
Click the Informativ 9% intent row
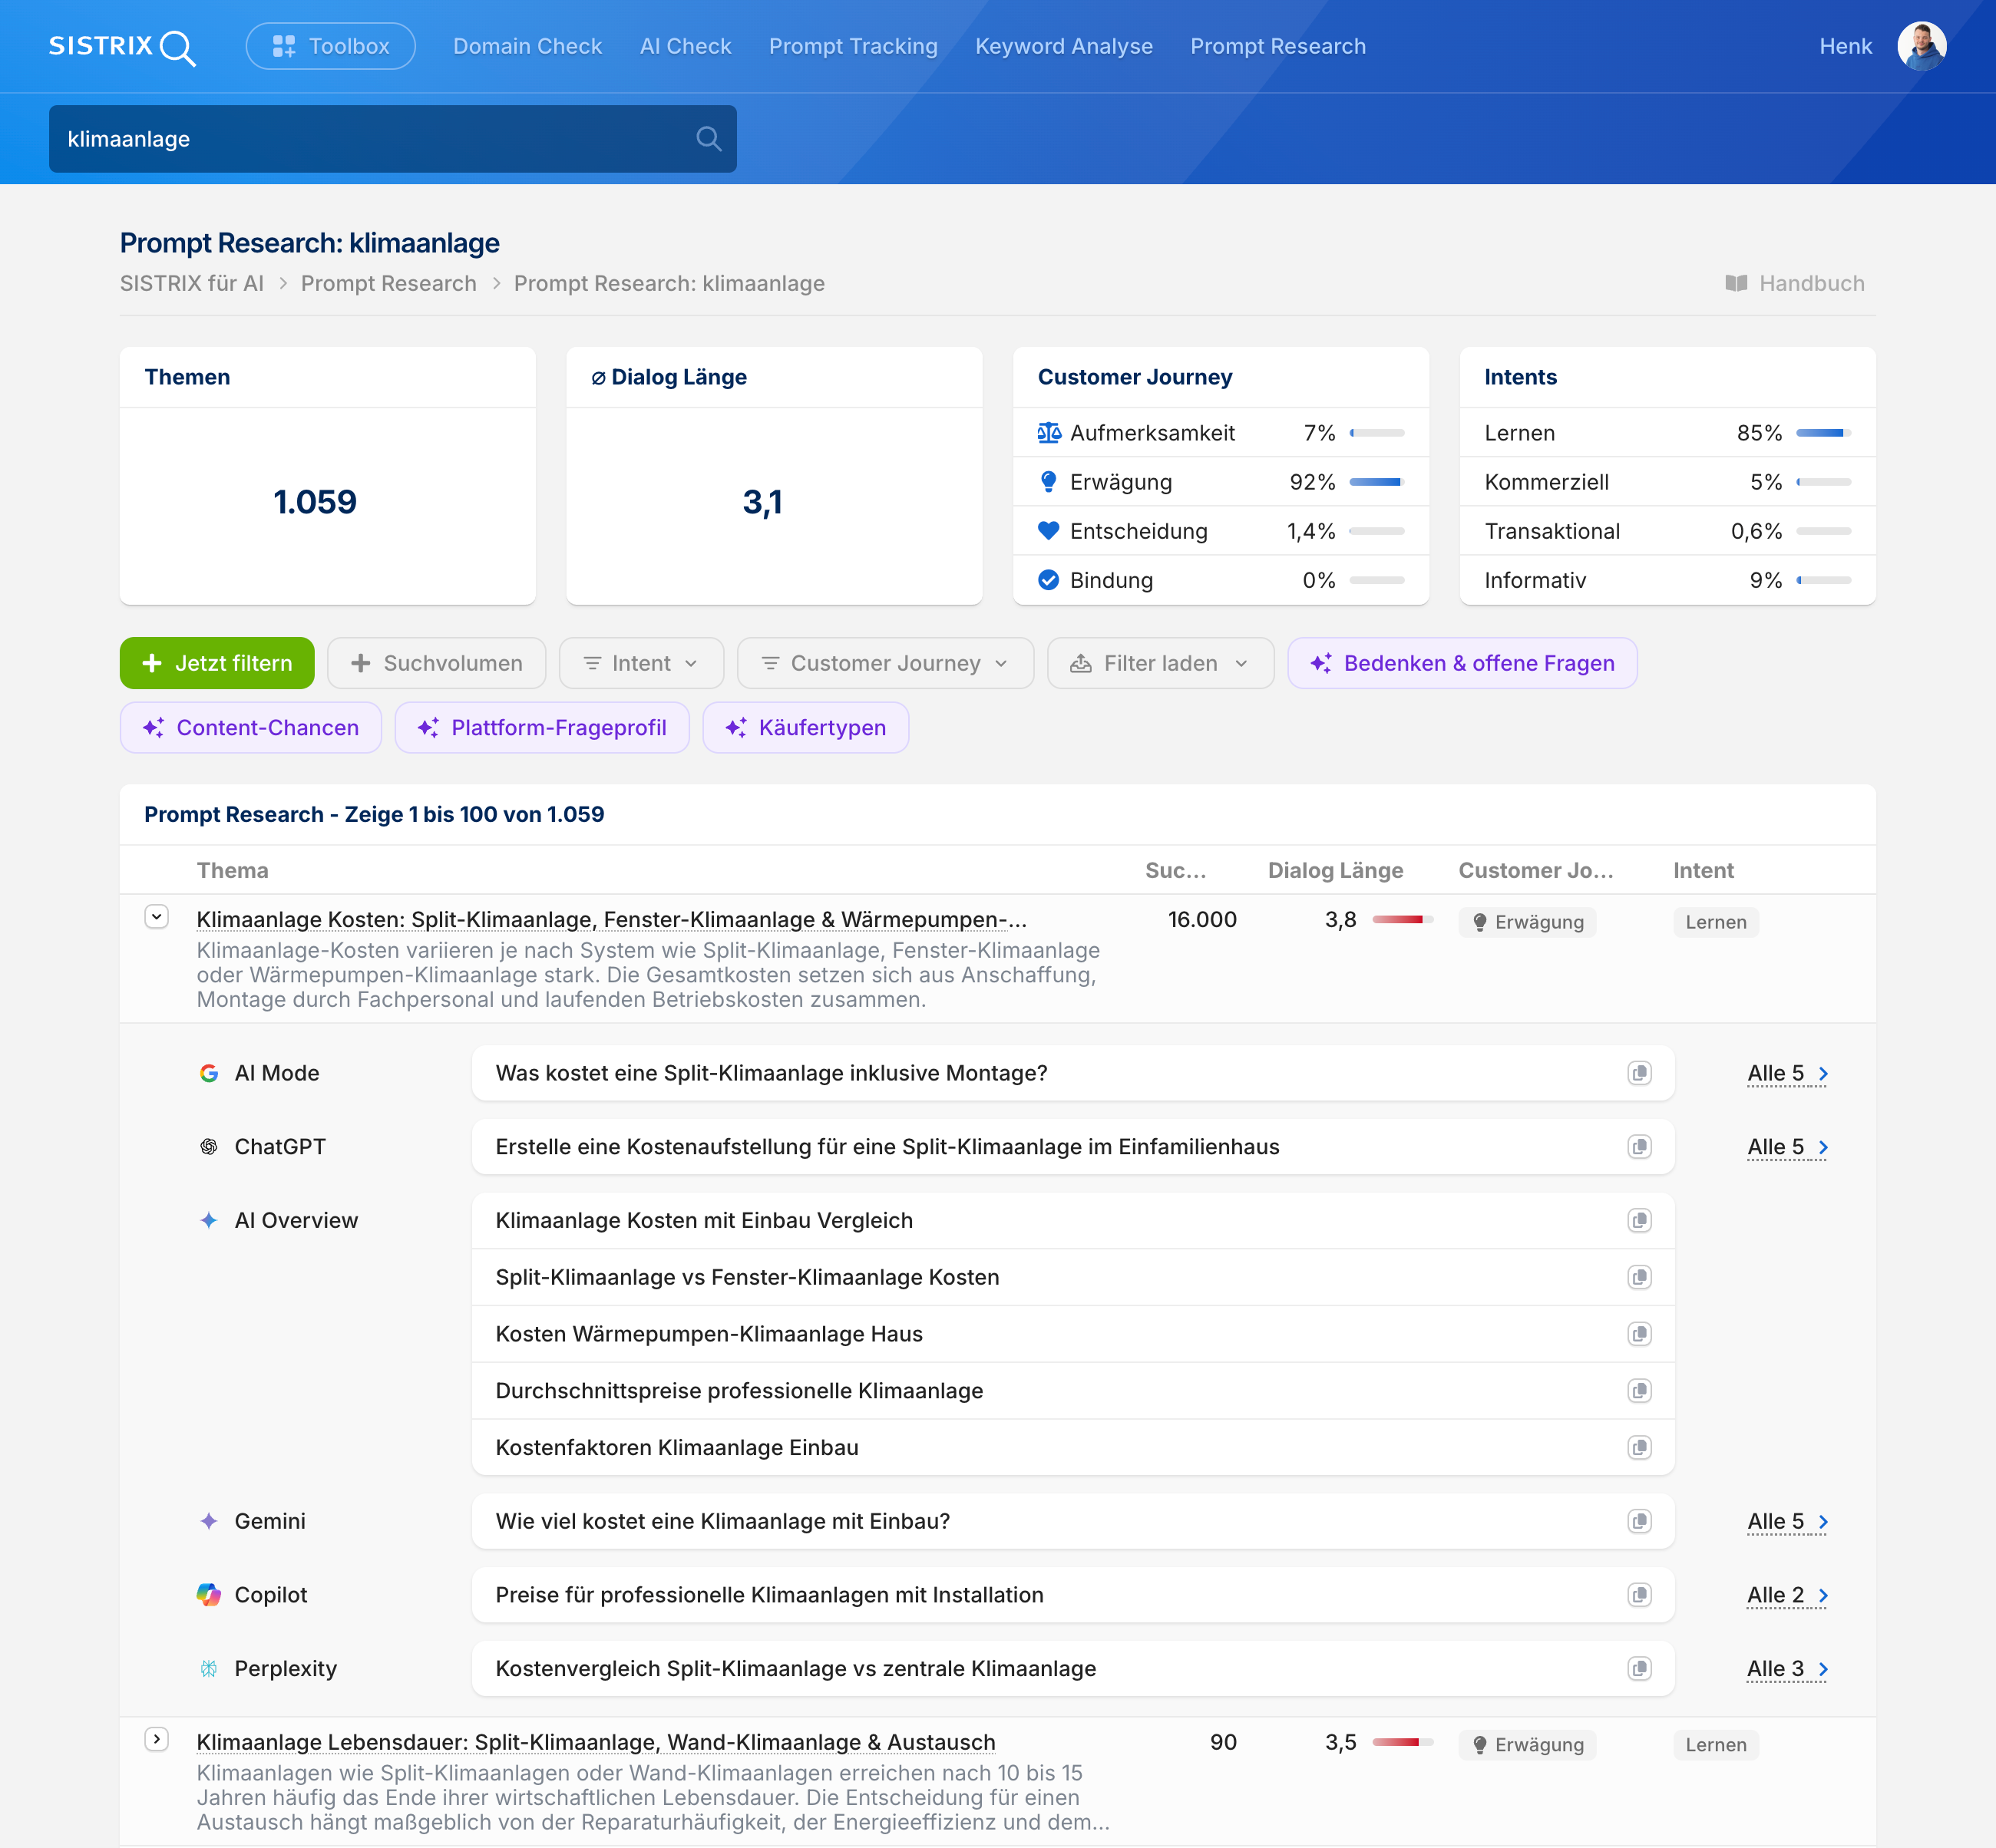[1667, 580]
